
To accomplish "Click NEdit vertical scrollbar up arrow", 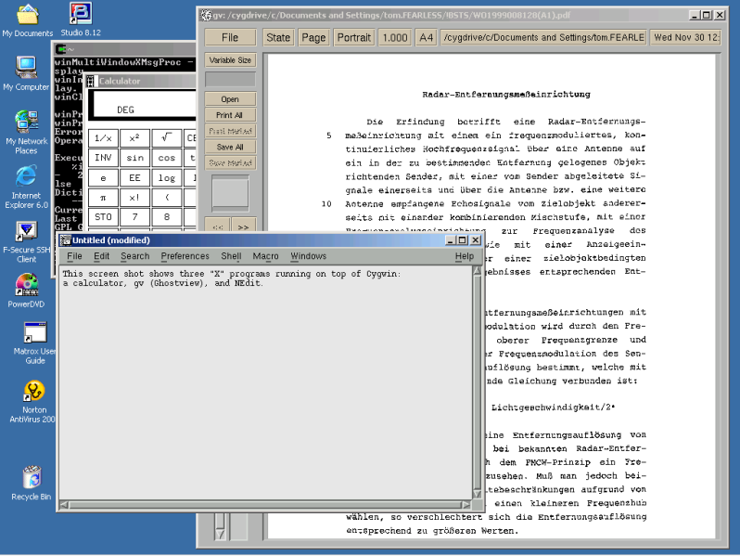I will pos(478,271).
